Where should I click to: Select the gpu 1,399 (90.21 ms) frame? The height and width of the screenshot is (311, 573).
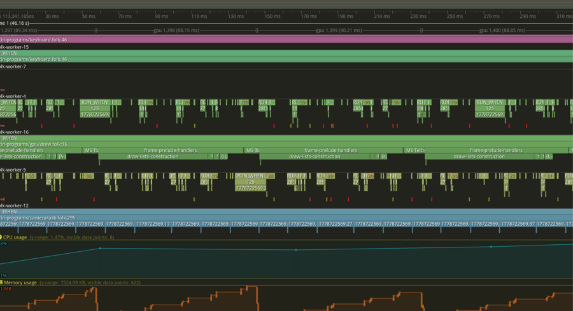tap(339, 31)
